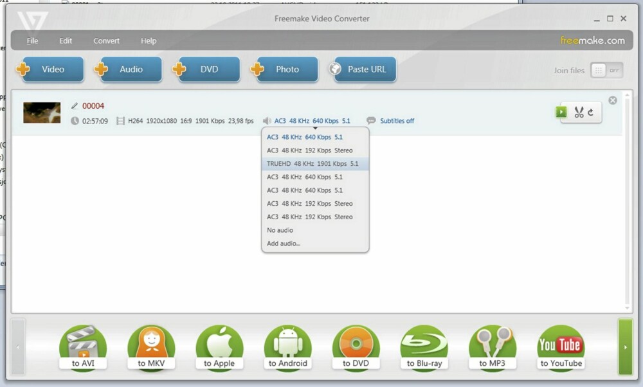Burn to Blu-ray output
This screenshot has height=387, width=643.
click(x=424, y=348)
